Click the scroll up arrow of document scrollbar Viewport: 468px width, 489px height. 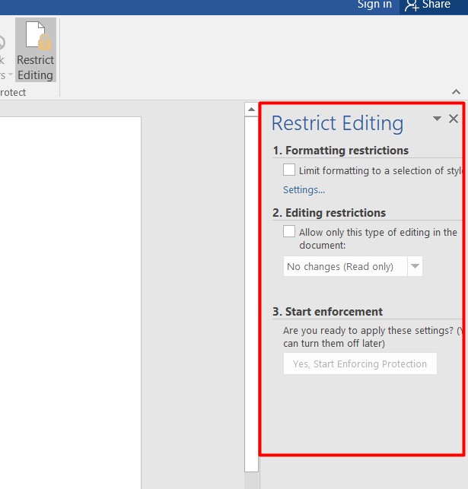coord(251,110)
